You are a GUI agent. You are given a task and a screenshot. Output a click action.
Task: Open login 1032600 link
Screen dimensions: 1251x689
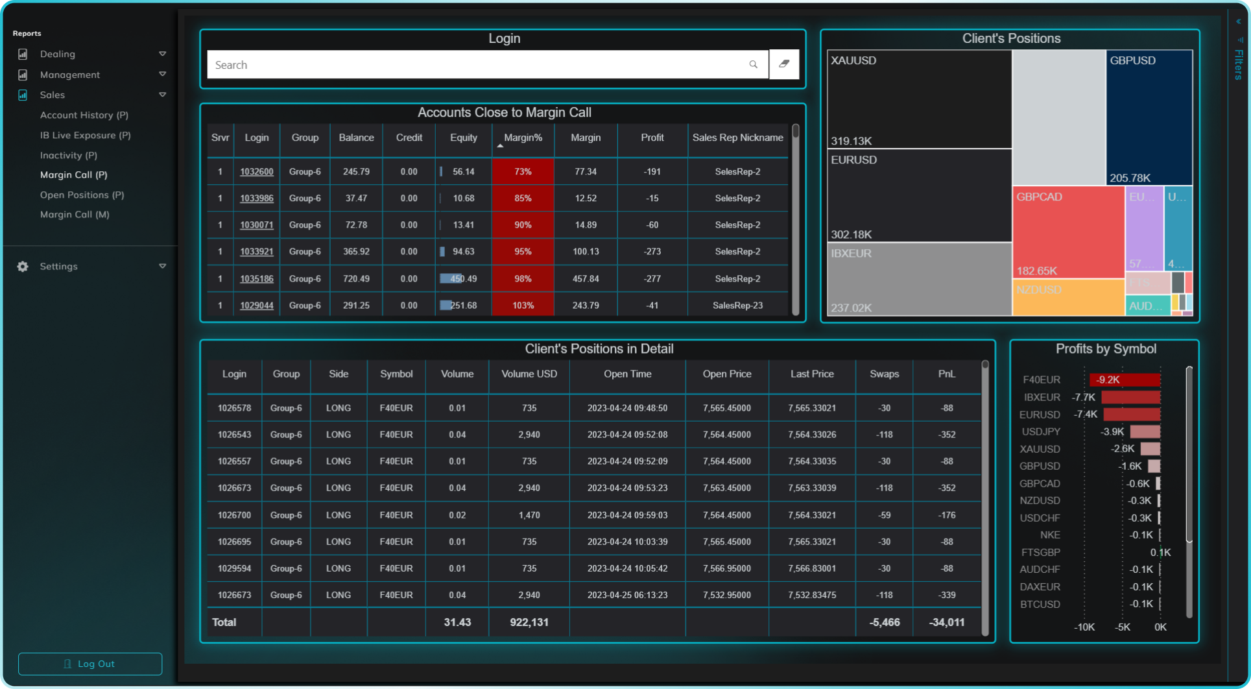[x=257, y=172]
